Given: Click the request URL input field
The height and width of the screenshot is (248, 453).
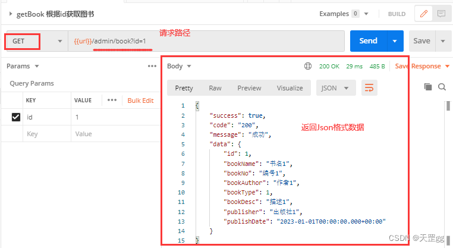Looking at the screenshot, I should (206, 41).
